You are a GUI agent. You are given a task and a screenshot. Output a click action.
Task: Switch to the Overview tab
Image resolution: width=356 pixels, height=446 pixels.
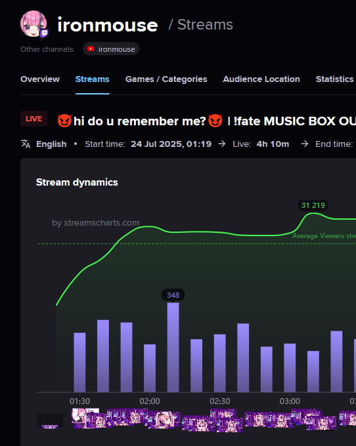tap(40, 79)
